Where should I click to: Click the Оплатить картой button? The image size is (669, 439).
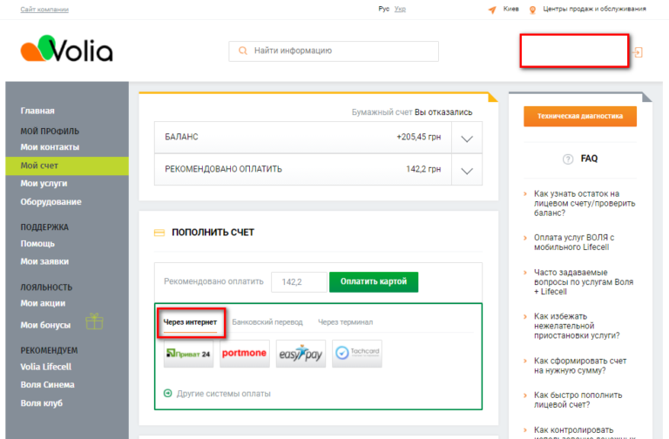coord(374,282)
